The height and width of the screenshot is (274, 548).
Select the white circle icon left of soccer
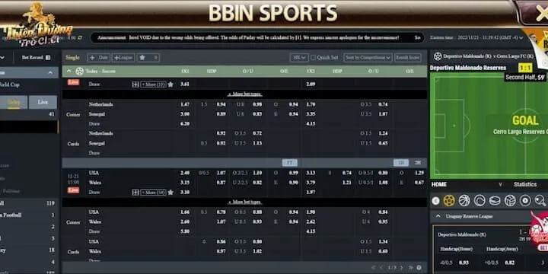[x=435, y=201]
